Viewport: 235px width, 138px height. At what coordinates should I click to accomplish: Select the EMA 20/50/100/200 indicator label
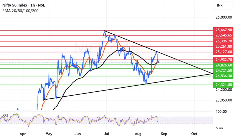coord(20,11)
